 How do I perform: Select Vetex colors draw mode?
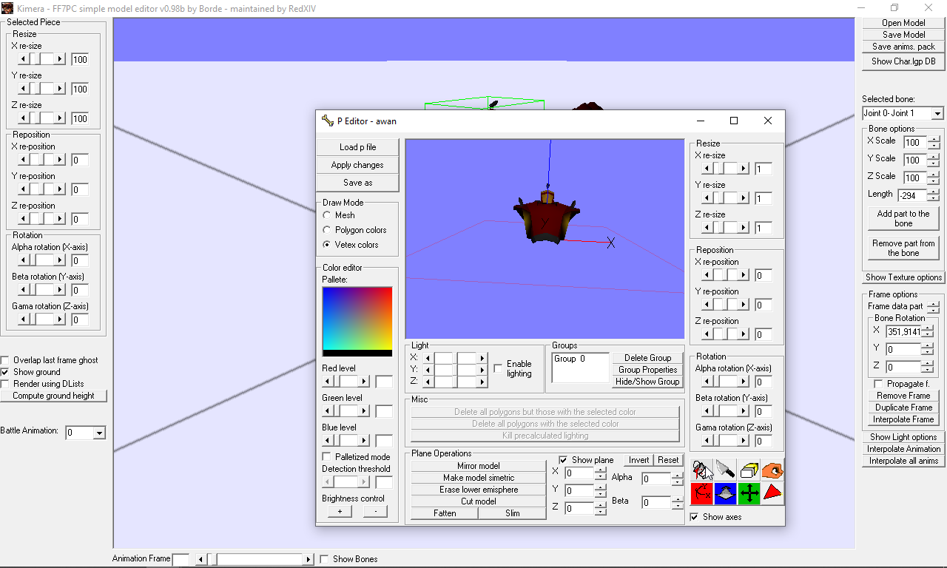[327, 245]
